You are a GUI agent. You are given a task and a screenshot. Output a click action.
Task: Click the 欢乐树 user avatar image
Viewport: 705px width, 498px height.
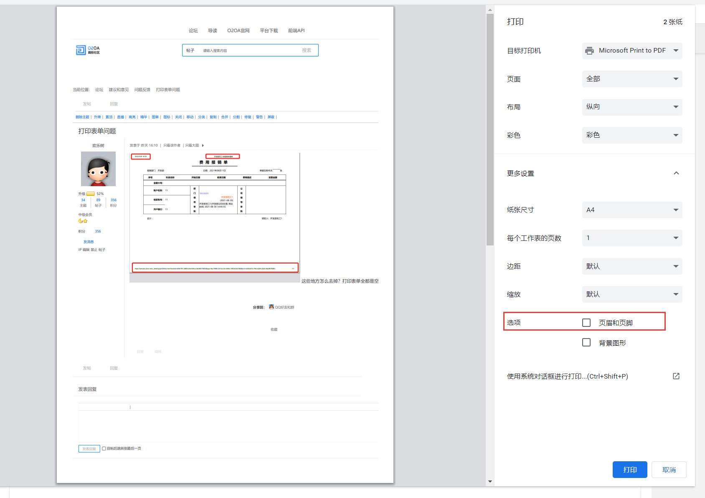[98, 169]
